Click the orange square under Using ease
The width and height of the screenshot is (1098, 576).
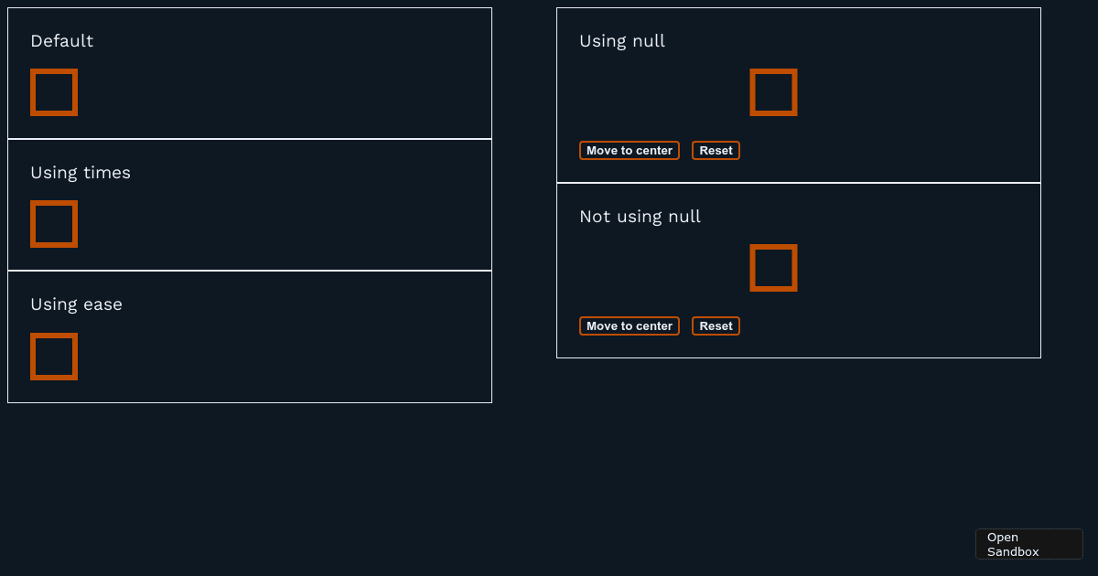pos(54,357)
